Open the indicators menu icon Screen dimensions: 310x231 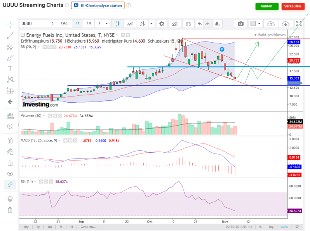[175, 24]
